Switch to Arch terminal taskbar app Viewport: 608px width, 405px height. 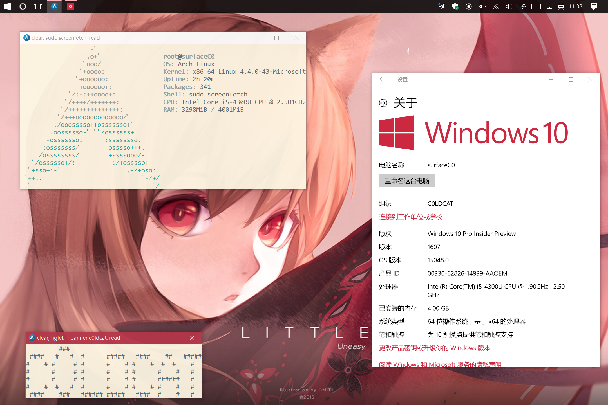coord(55,6)
